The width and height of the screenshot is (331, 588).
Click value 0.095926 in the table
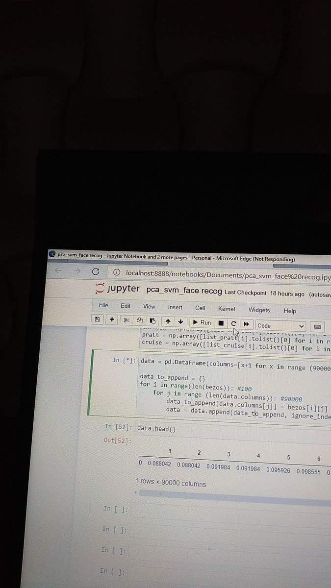tap(278, 469)
